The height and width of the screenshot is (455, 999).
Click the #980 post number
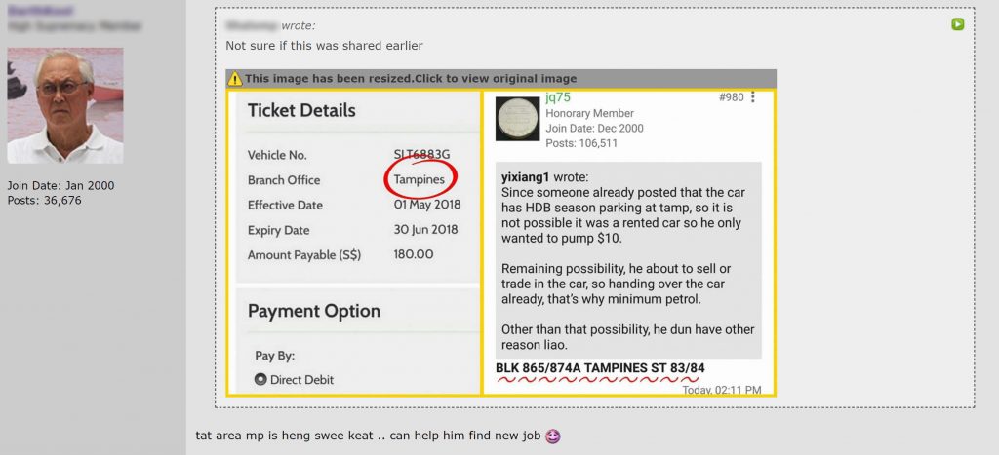[730, 97]
